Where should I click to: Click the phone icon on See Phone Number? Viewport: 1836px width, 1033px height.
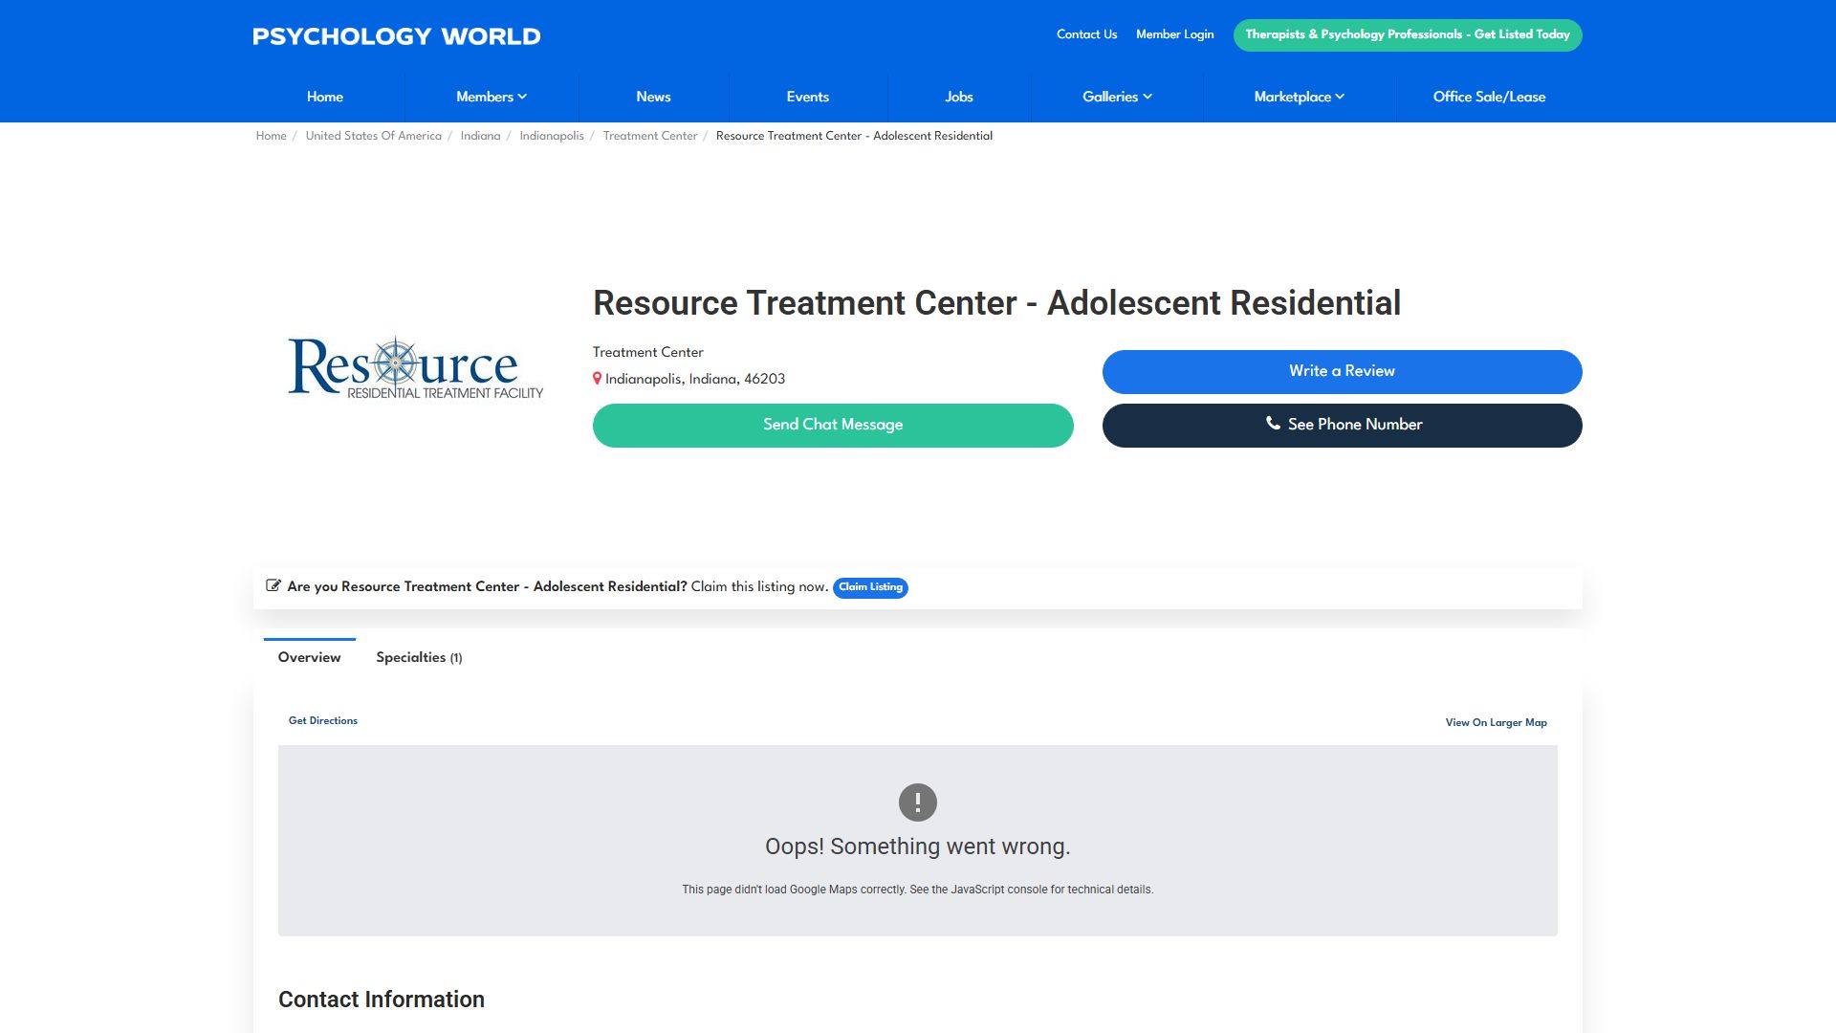(1273, 423)
